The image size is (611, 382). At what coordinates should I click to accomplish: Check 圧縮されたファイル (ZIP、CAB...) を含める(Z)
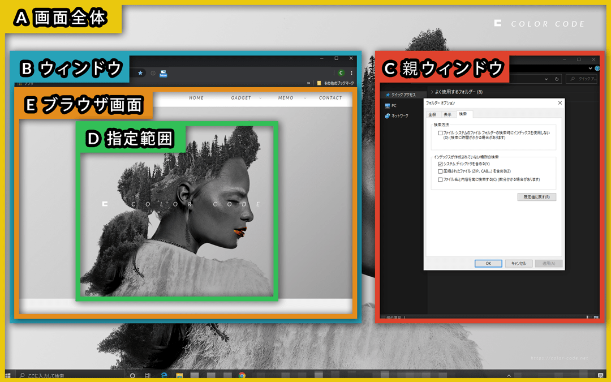coord(440,171)
